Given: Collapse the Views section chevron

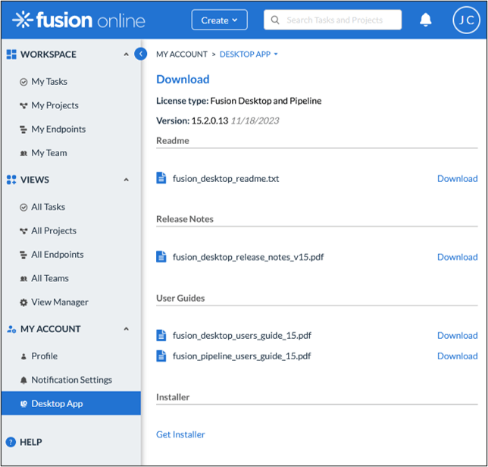Looking at the screenshot, I should click(x=126, y=180).
